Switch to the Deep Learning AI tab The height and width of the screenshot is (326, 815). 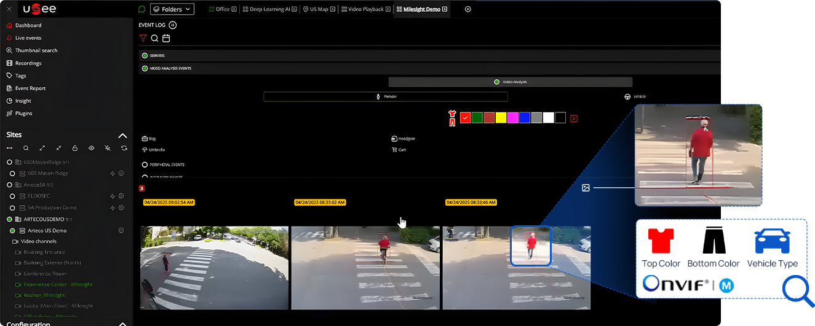click(269, 9)
